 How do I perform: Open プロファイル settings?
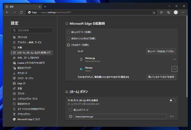(32, 37)
